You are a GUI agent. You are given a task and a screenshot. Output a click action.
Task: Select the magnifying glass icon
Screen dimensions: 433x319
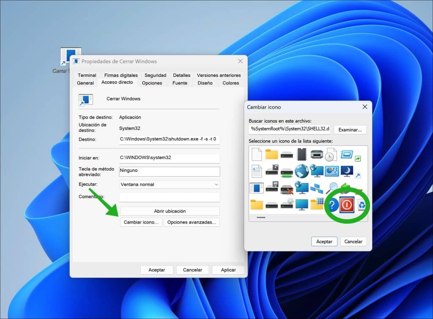(332, 188)
